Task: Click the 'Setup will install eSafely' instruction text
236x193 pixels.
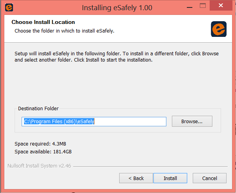Action: pyautogui.click(x=117, y=57)
